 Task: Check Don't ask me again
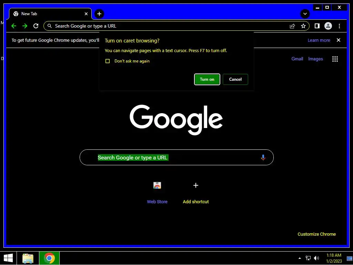pos(108,61)
